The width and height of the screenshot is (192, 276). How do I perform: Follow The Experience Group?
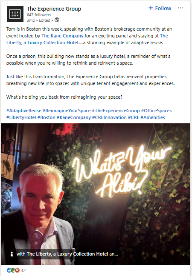160,8
